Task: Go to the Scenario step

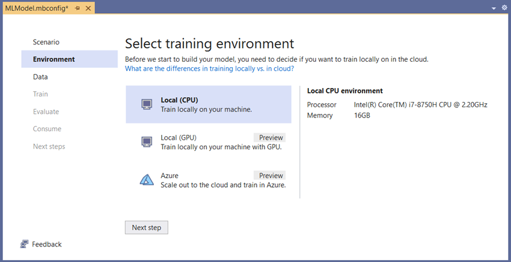Action: click(46, 42)
